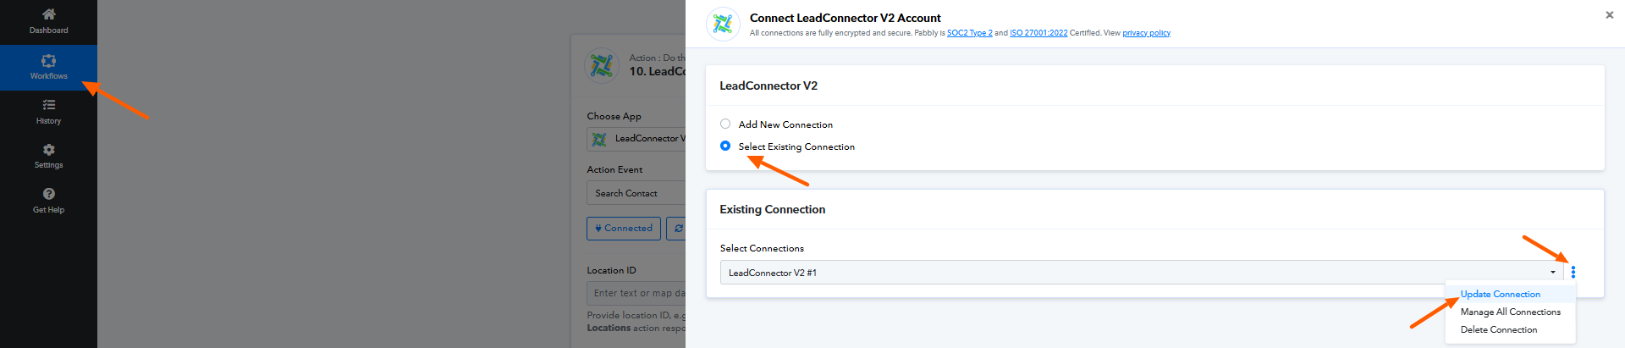Screen dimensions: 1625x348
Task: Open Settings gear in sidebar
Action: (49, 150)
